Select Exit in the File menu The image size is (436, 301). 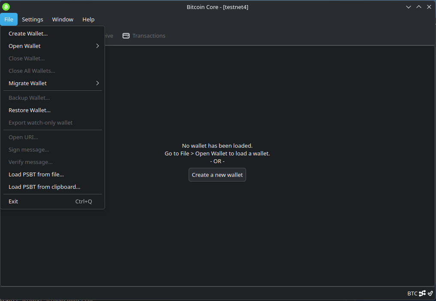(53, 201)
